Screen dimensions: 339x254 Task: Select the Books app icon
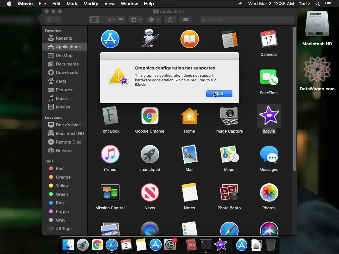[190, 39]
